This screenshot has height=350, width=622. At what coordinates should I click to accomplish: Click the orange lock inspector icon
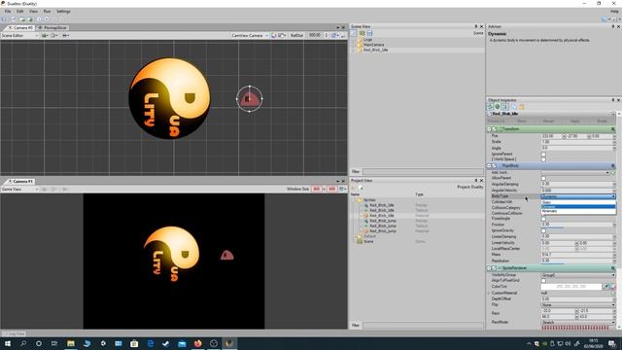click(x=522, y=107)
